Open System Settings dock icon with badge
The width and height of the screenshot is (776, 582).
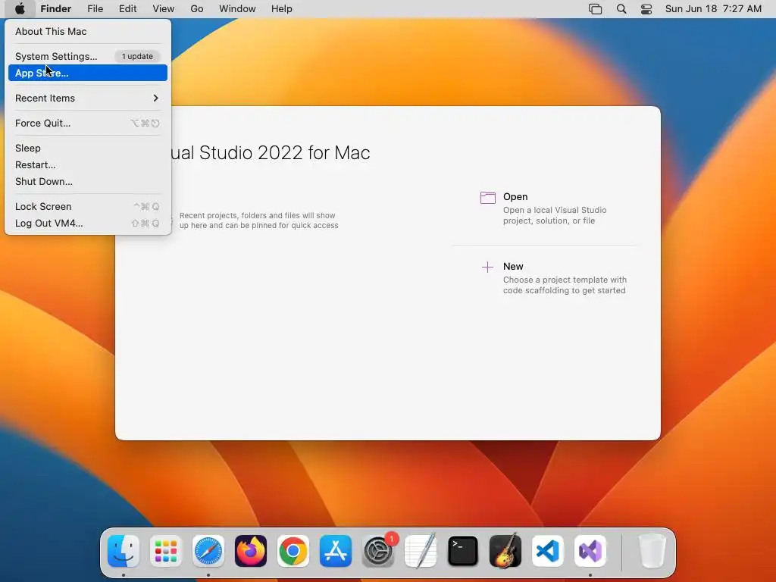(379, 551)
